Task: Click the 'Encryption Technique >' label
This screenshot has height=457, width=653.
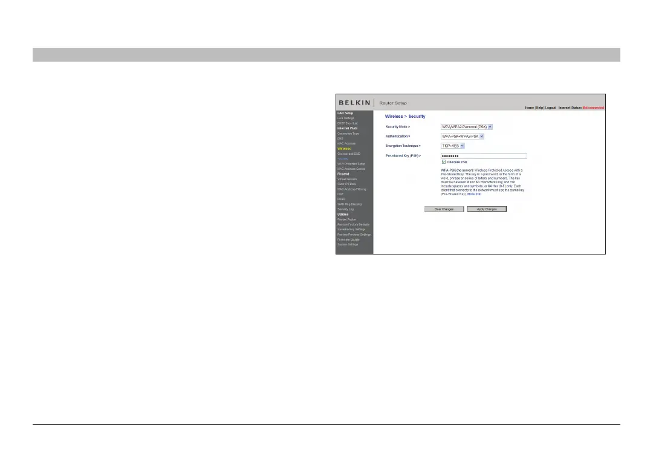Action: pyautogui.click(x=403, y=146)
